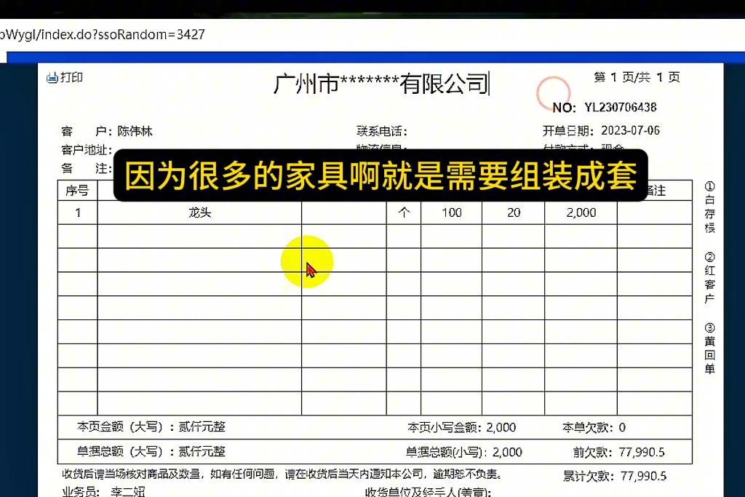Select row 1 containing 龙头

[198, 212]
